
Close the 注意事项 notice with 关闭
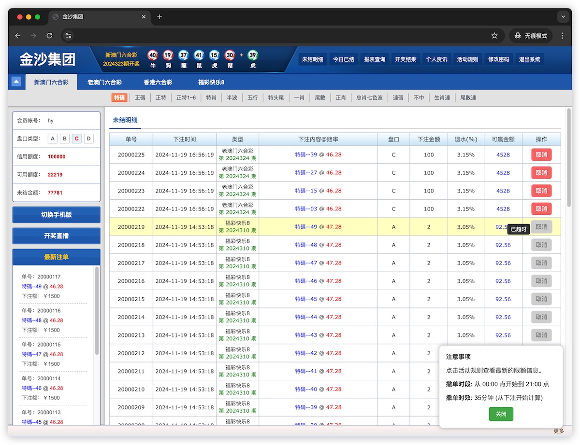pyautogui.click(x=501, y=414)
